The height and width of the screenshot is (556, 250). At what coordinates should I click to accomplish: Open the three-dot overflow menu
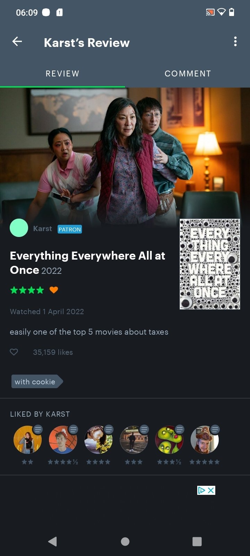click(235, 42)
